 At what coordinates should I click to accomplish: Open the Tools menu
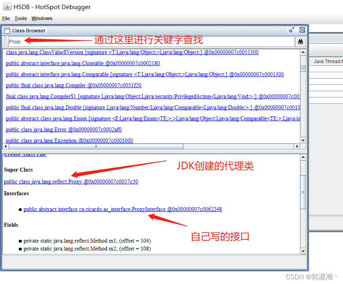pos(21,18)
